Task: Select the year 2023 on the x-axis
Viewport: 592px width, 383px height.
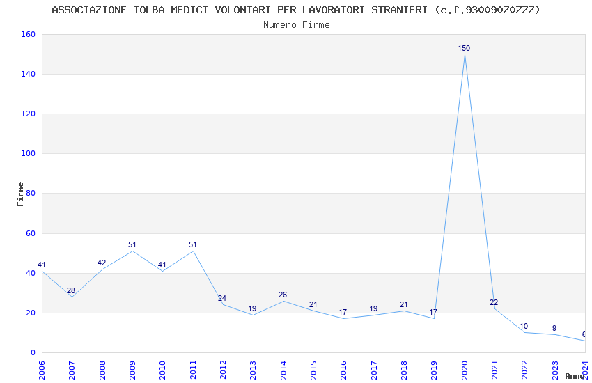Action: tap(555, 370)
